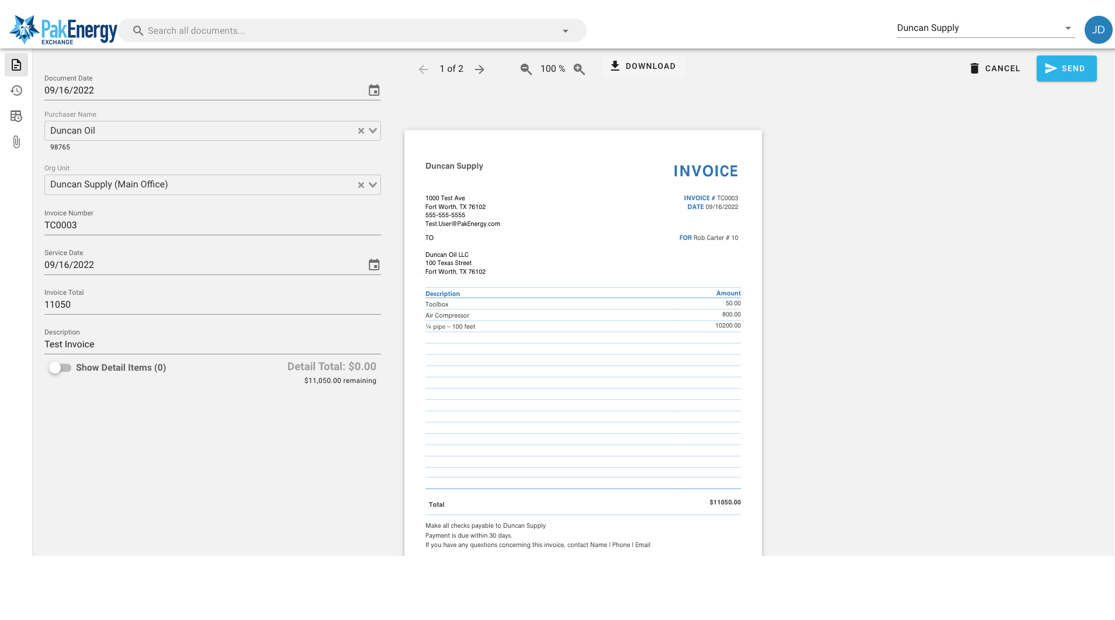Click the table-with-clock sidebar icon

pos(16,116)
